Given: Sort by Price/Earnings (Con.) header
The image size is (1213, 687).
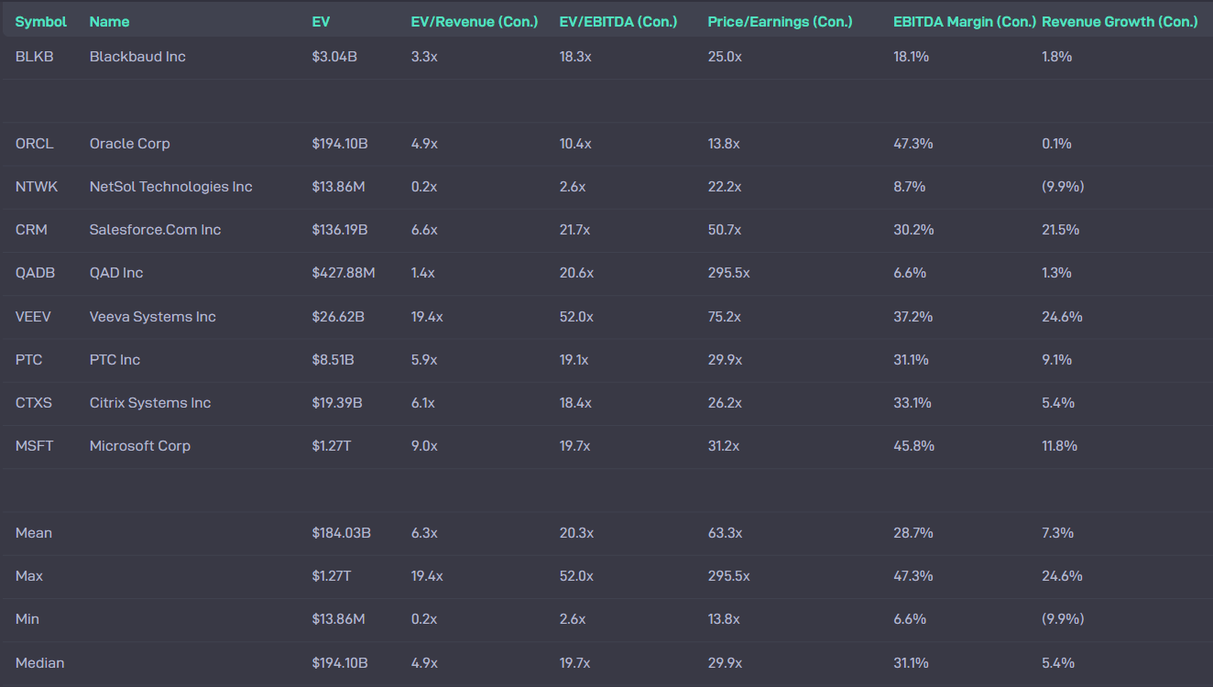Looking at the screenshot, I should (780, 21).
